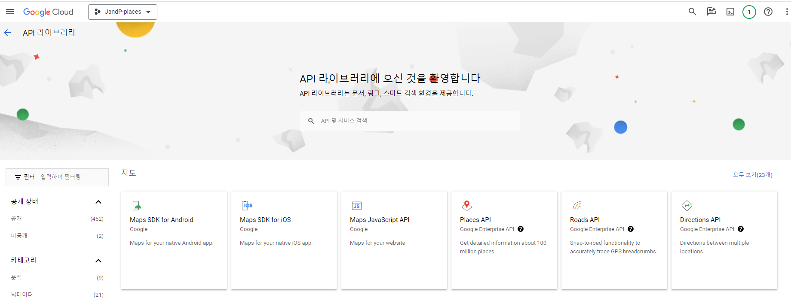This screenshot has height=301, width=791.
Task: Click 'Get detailed information about 100 million places'
Action: (503, 247)
